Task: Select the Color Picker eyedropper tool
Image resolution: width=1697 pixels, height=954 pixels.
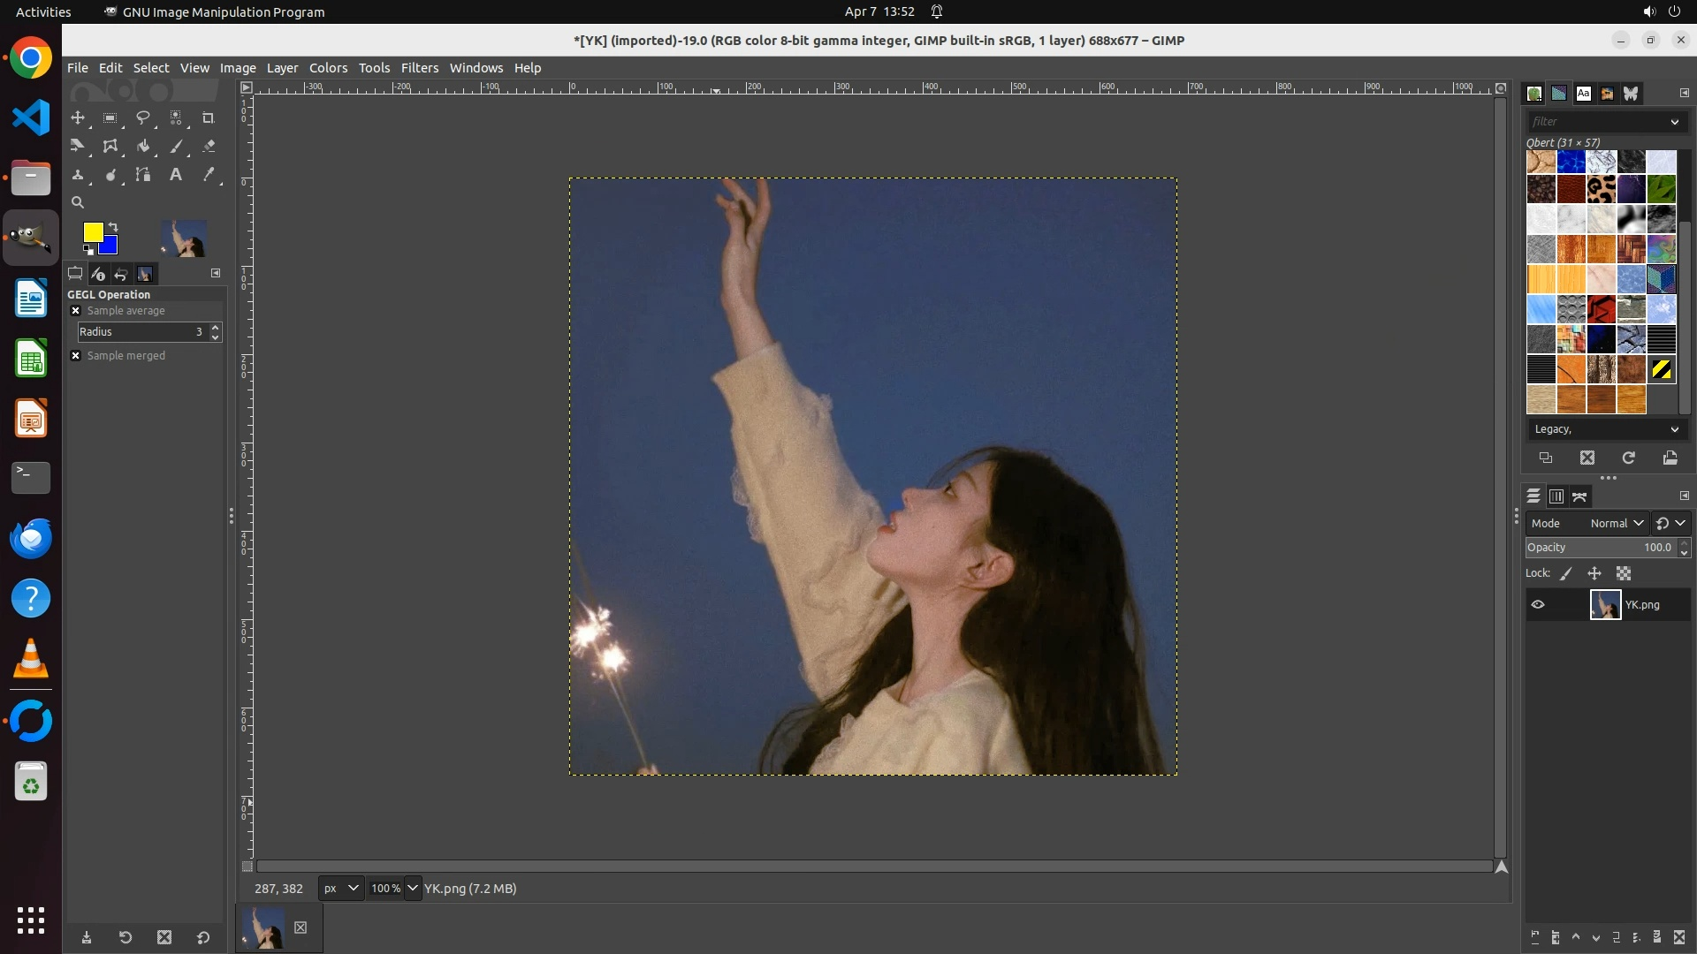Action: pyautogui.click(x=209, y=175)
